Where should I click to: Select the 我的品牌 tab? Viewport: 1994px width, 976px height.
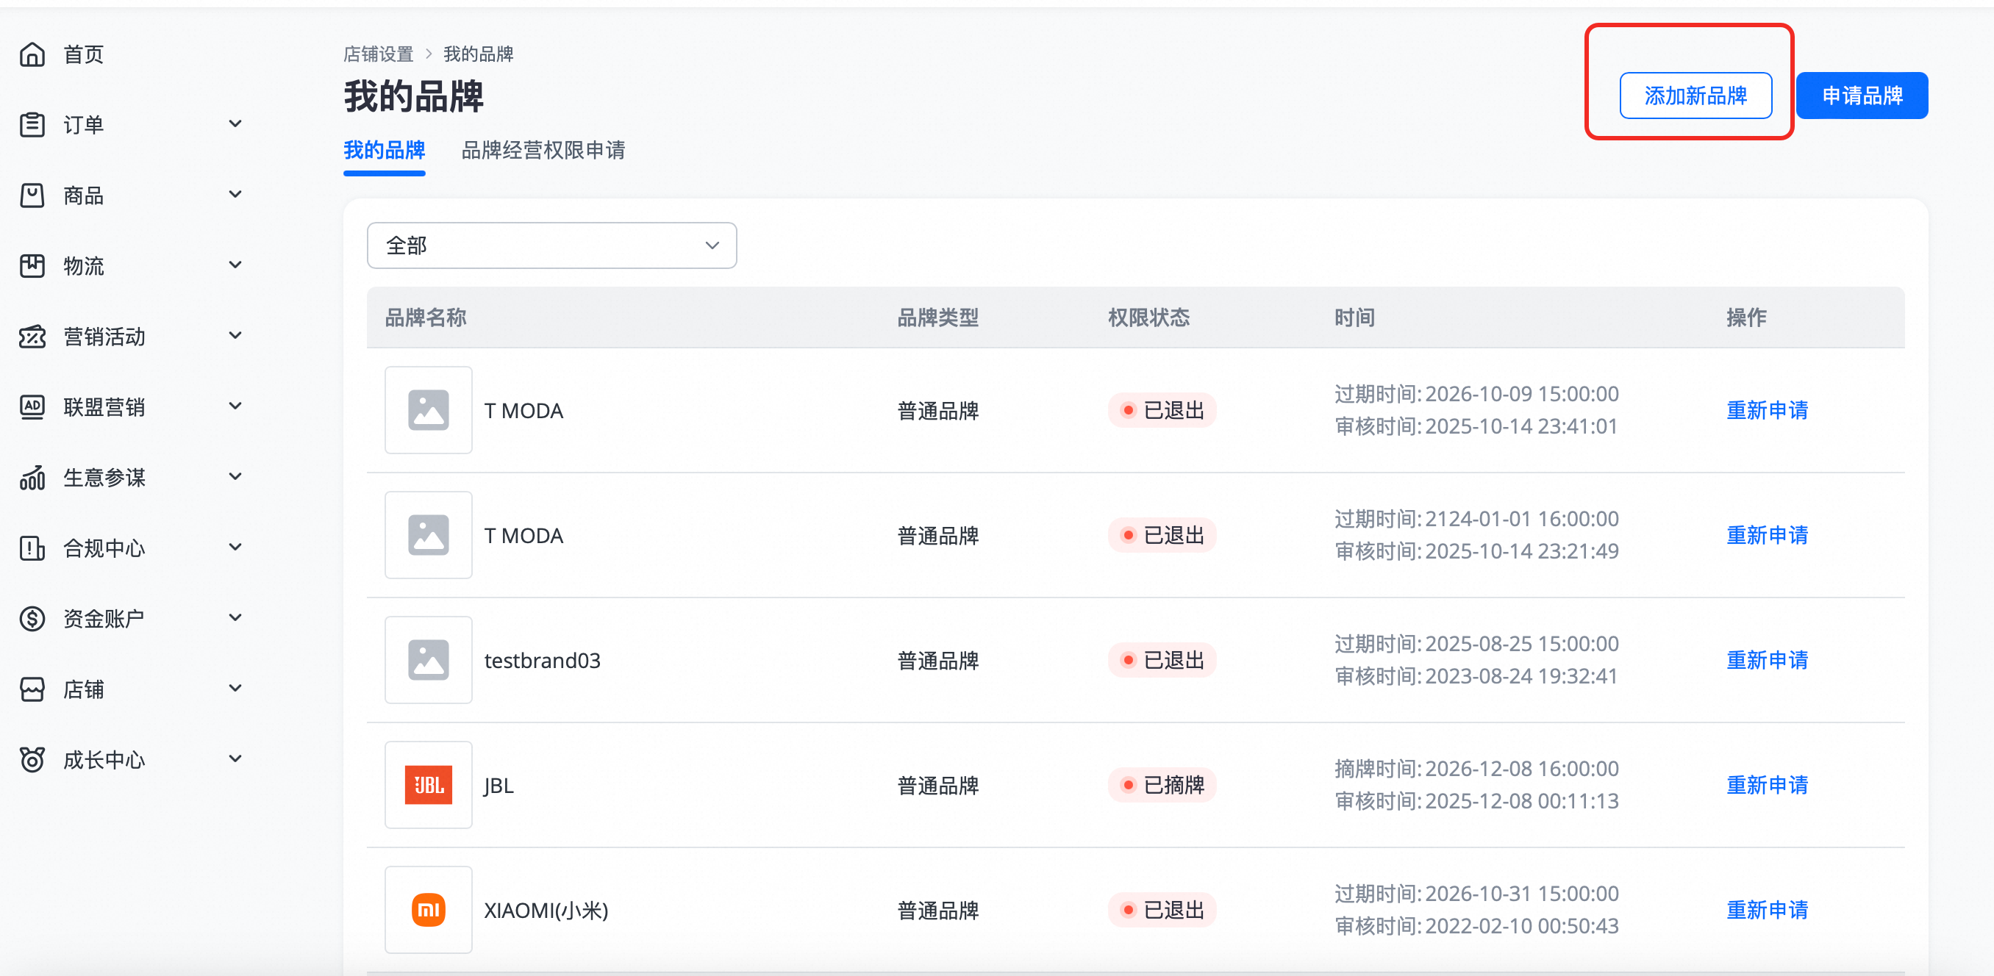pyautogui.click(x=384, y=150)
